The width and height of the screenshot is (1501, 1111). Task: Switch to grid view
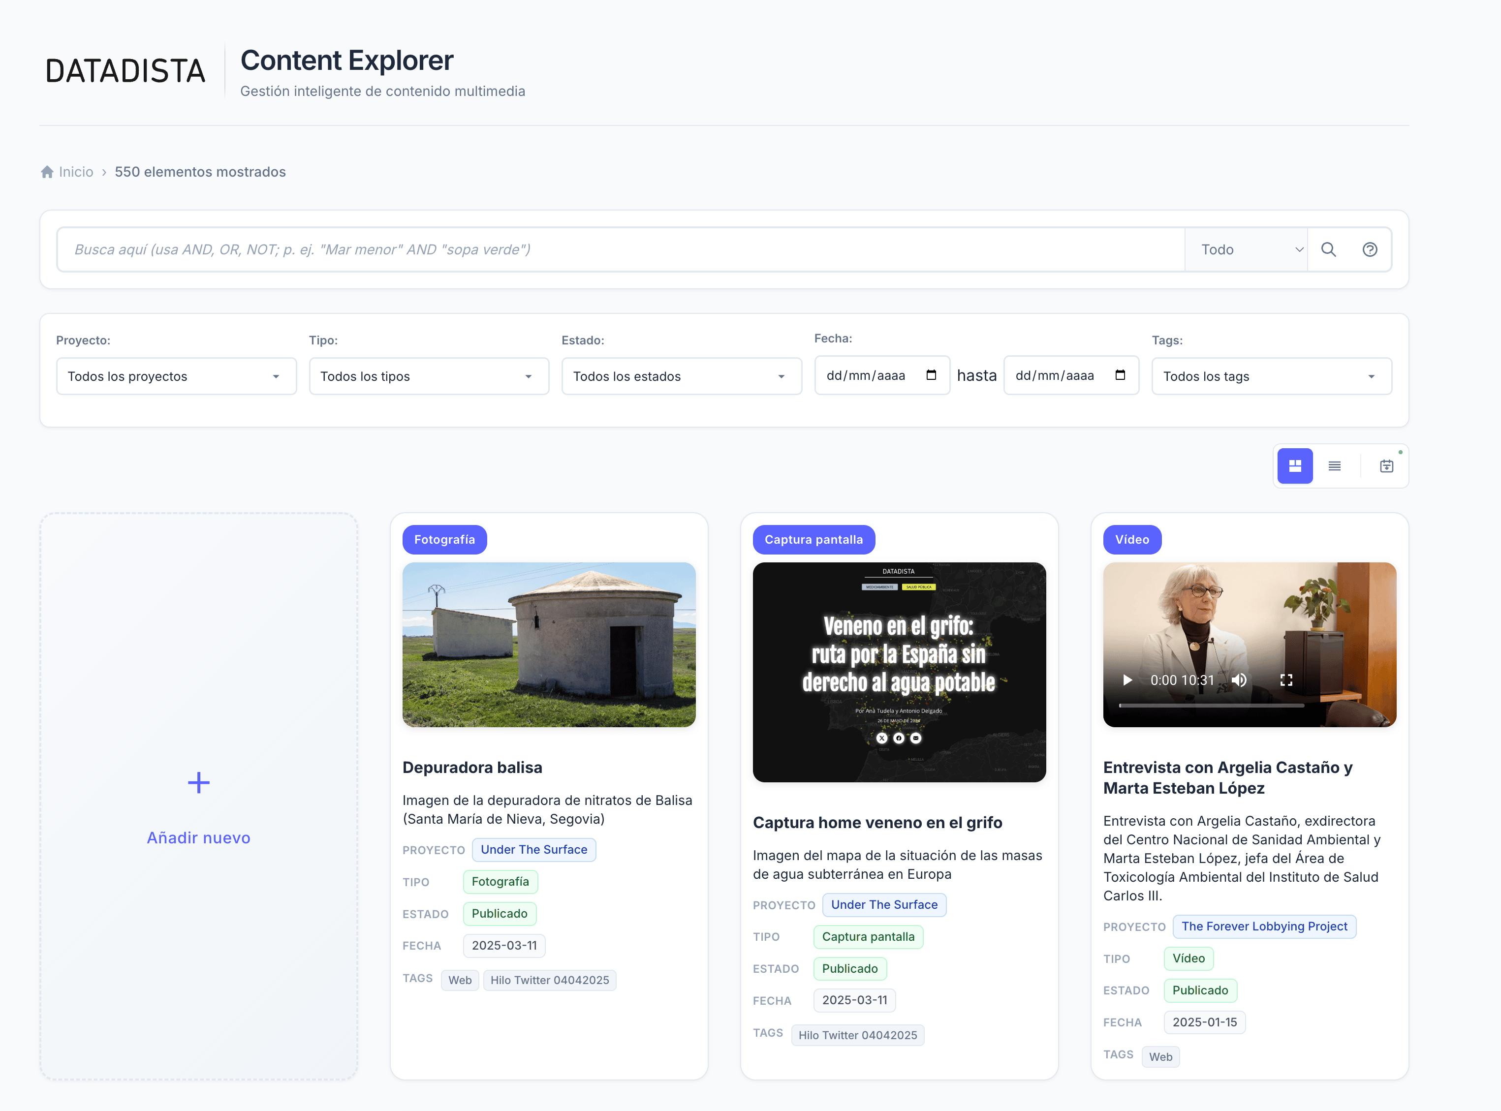tap(1294, 465)
